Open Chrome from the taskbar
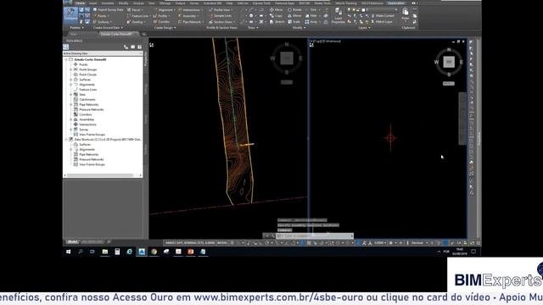543x305 pixels. coord(154,252)
